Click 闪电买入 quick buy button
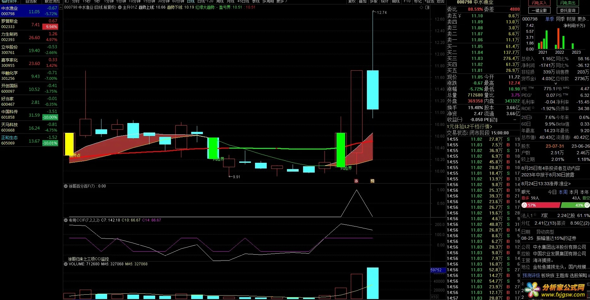The height and width of the screenshot is (300, 590). pos(539,3)
